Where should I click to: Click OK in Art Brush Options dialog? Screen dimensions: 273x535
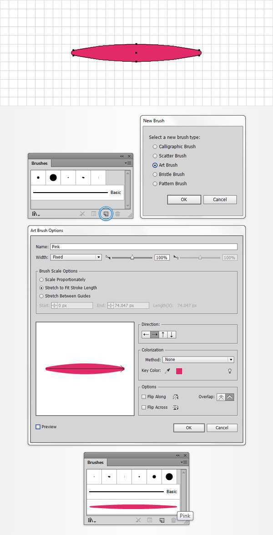click(x=189, y=428)
